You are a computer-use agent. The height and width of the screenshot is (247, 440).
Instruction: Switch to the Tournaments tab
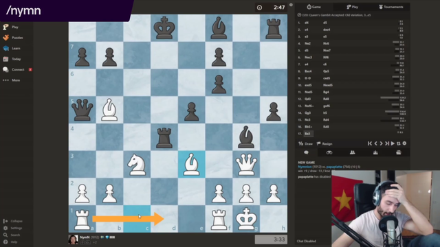(x=391, y=7)
